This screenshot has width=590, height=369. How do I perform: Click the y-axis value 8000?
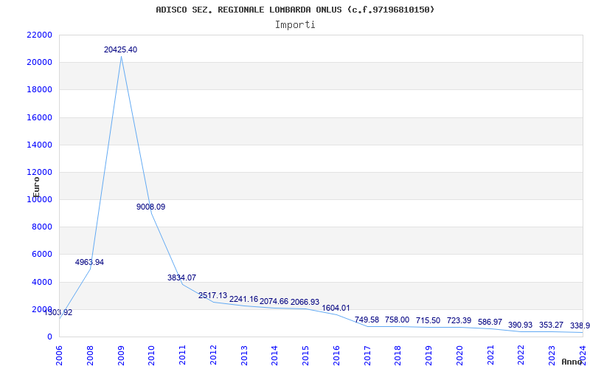[x=41, y=227]
